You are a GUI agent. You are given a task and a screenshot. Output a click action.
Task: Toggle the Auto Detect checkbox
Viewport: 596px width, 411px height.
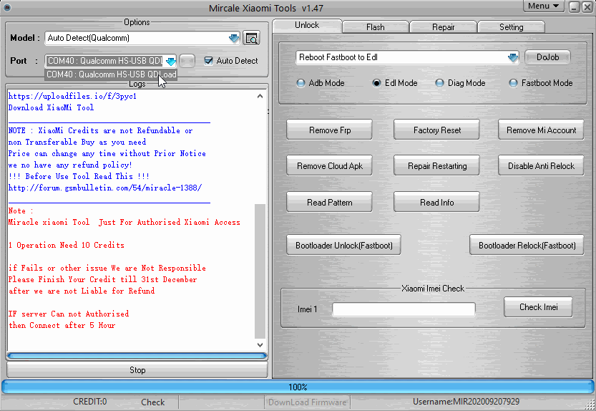point(208,61)
